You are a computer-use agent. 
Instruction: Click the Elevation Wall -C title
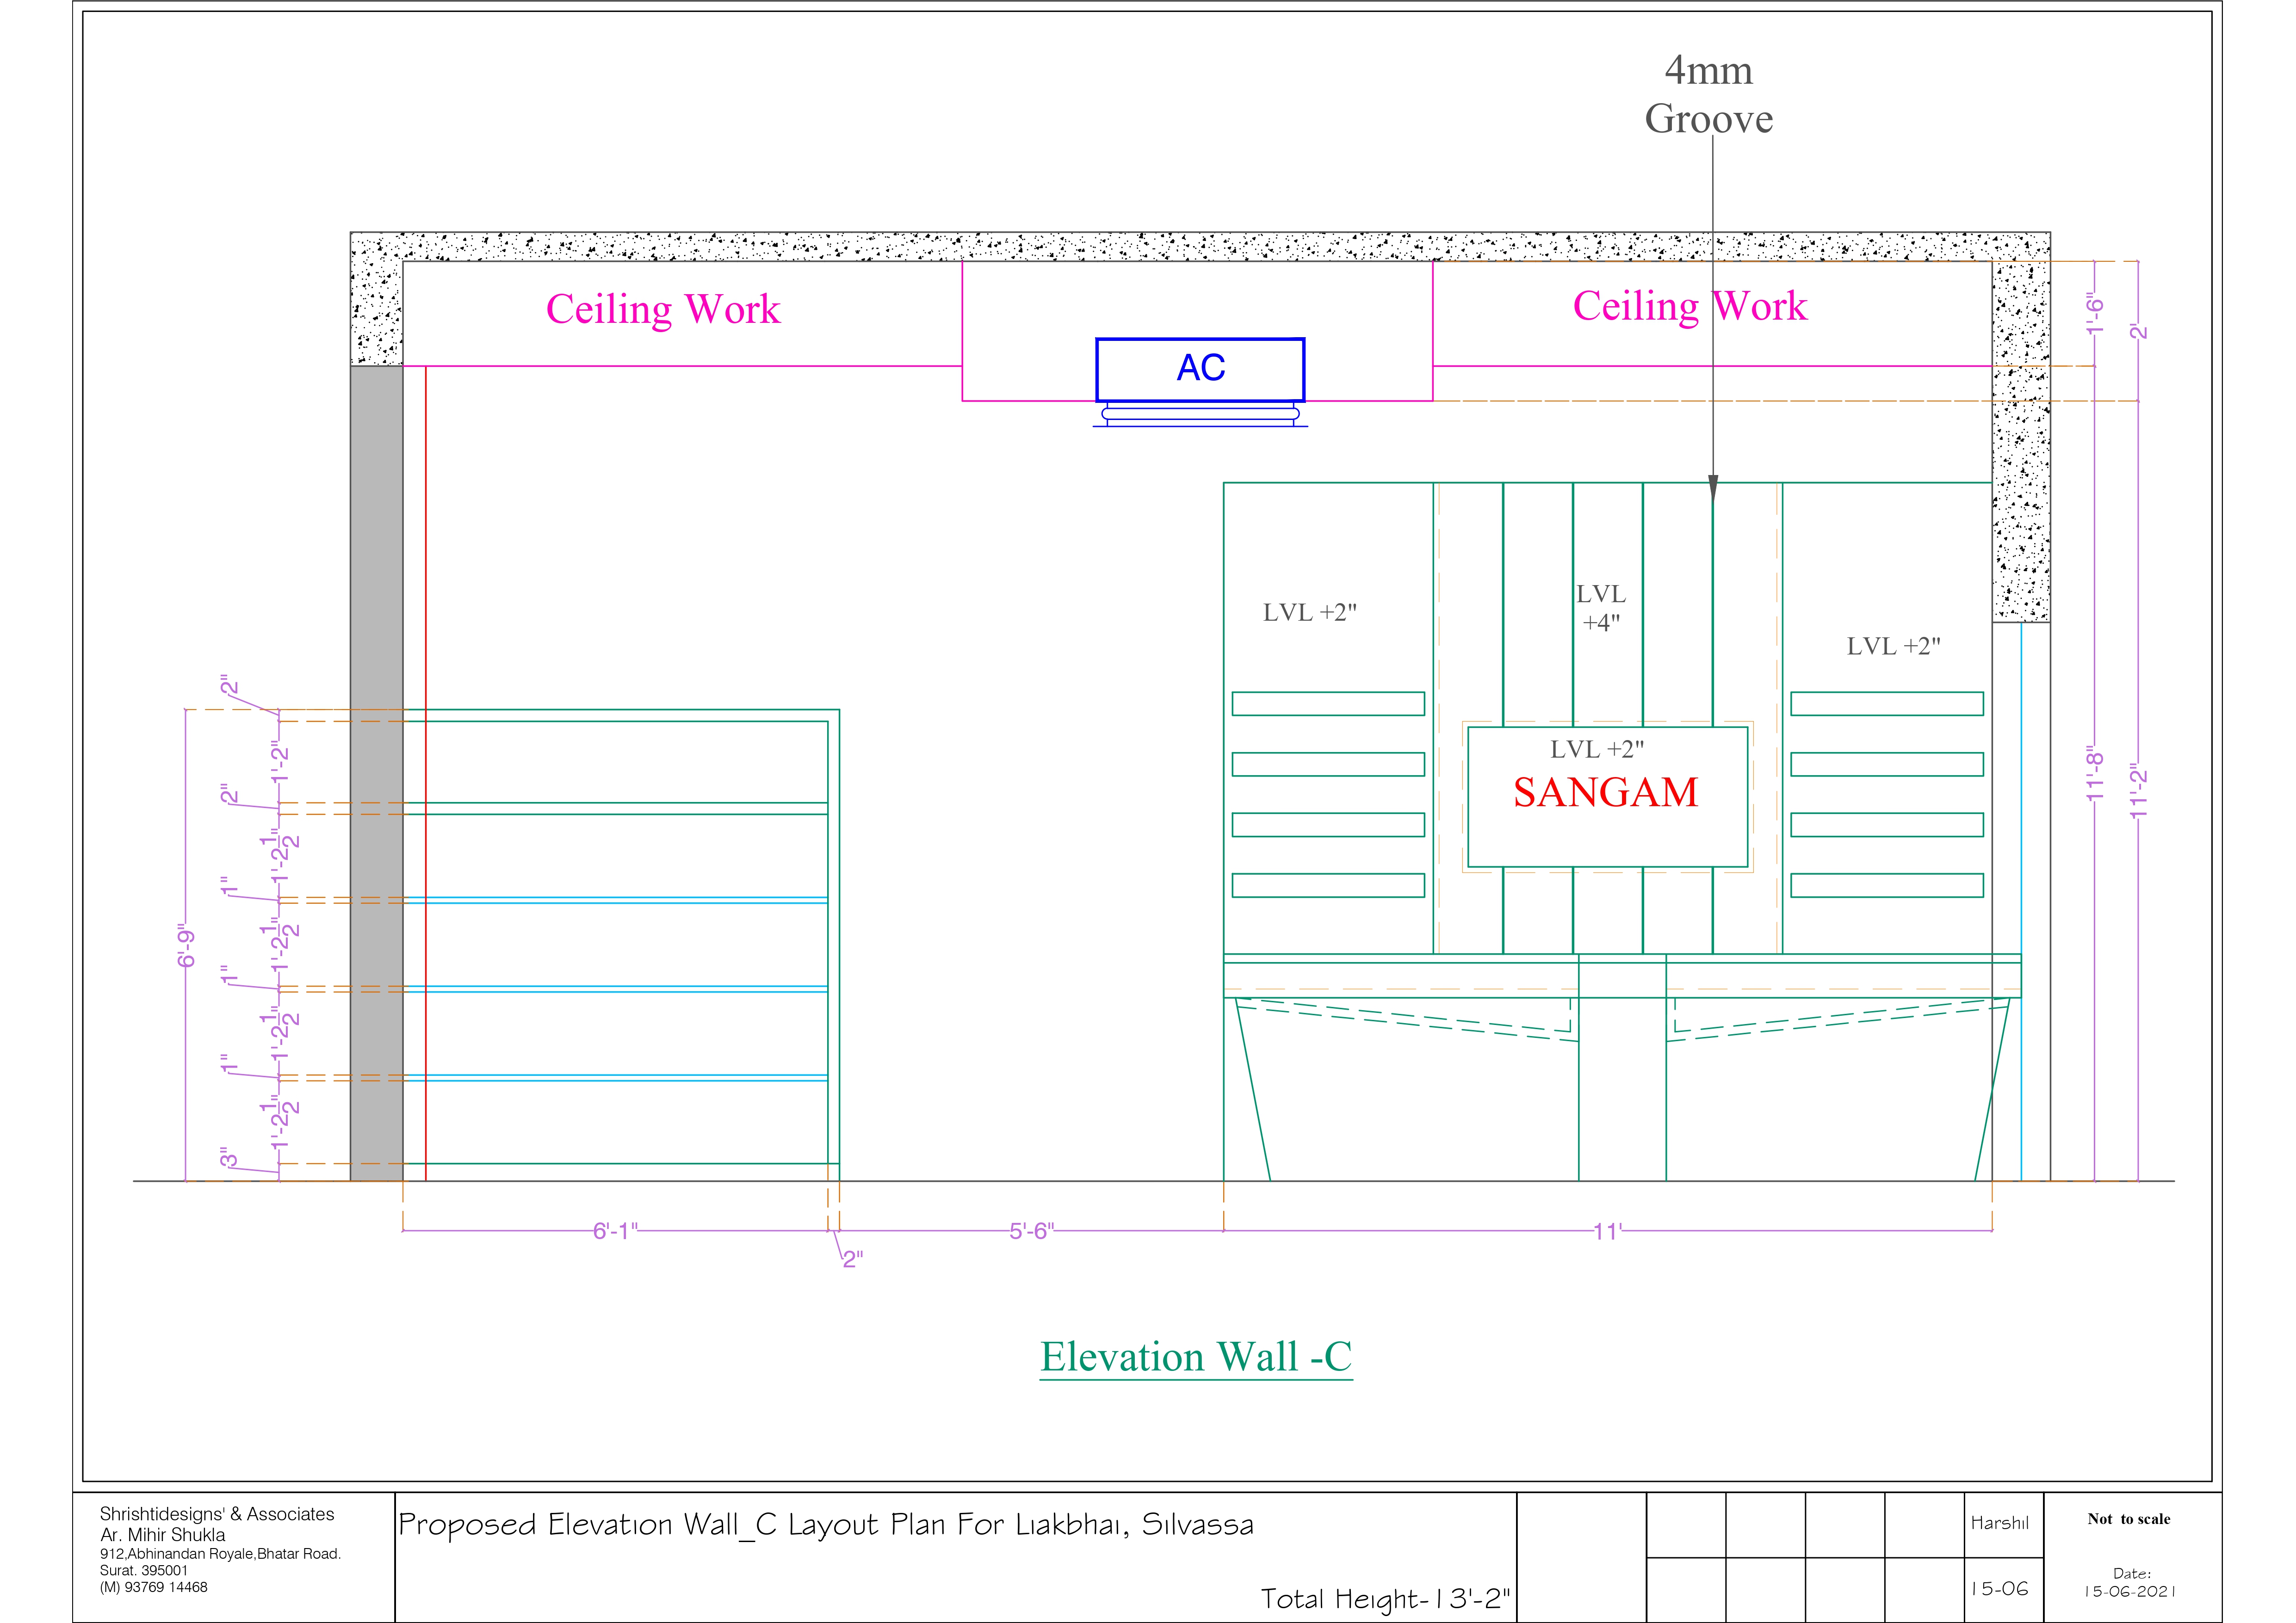click(x=1195, y=1357)
